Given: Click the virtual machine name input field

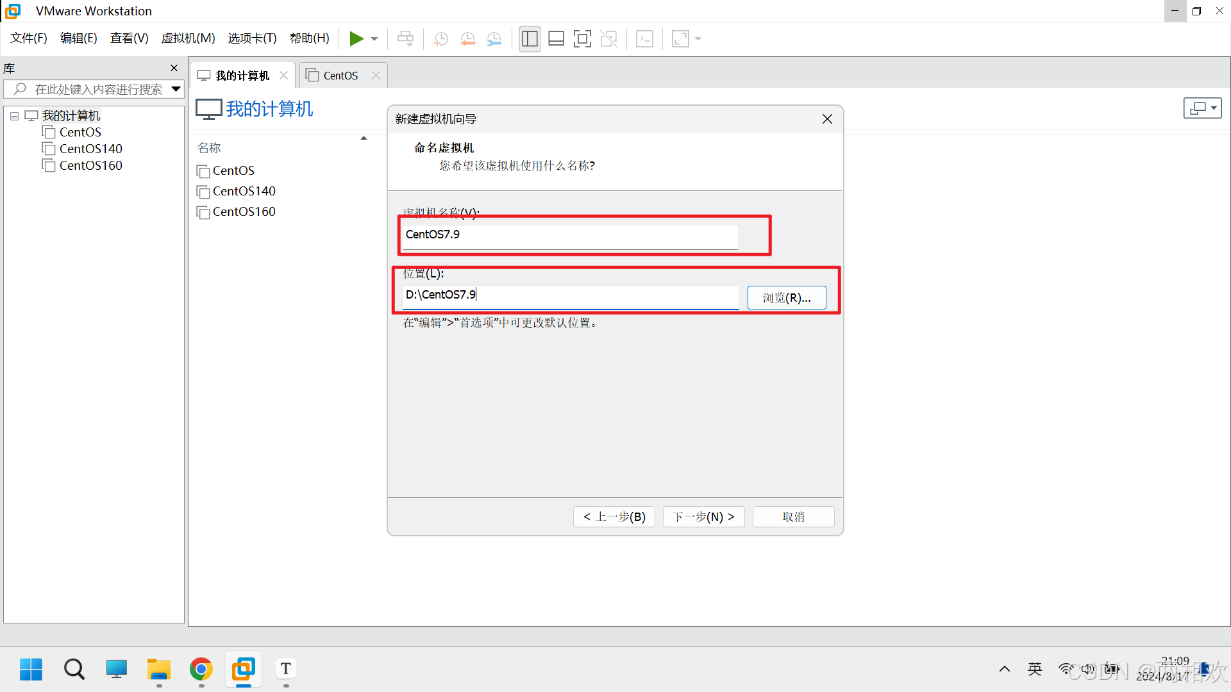Looking at the screenshot, I should coord(569,235).
